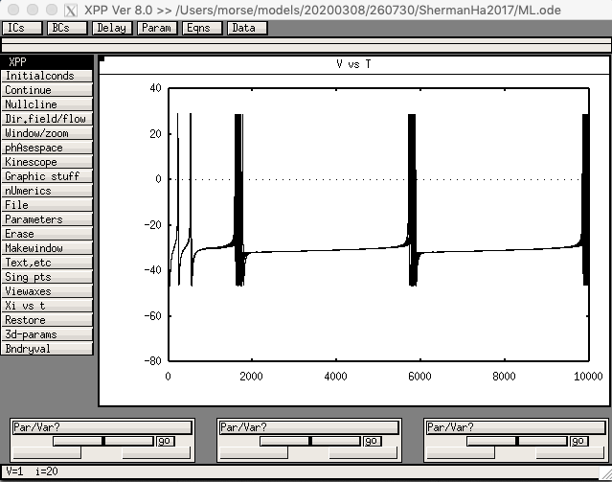Open Dir.field/flow menu entry
Screen dimensions: 612x482
[x=47, y=119]
